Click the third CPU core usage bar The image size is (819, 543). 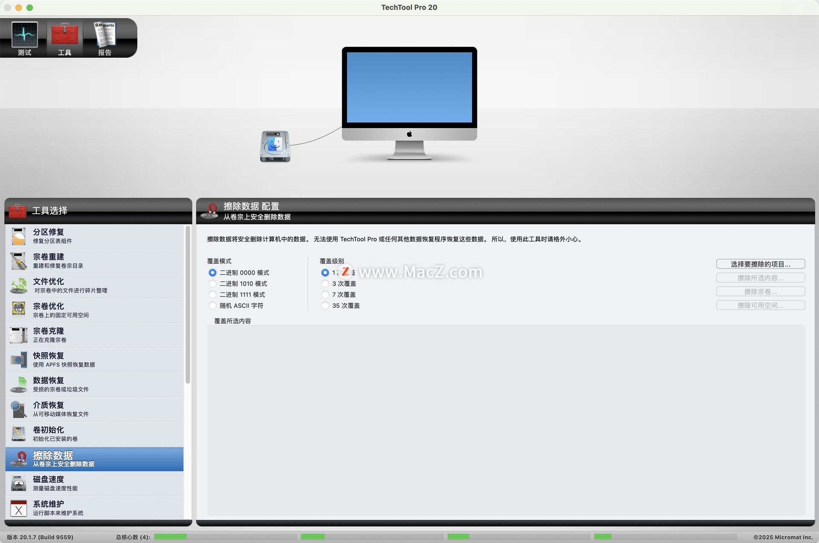518,537
